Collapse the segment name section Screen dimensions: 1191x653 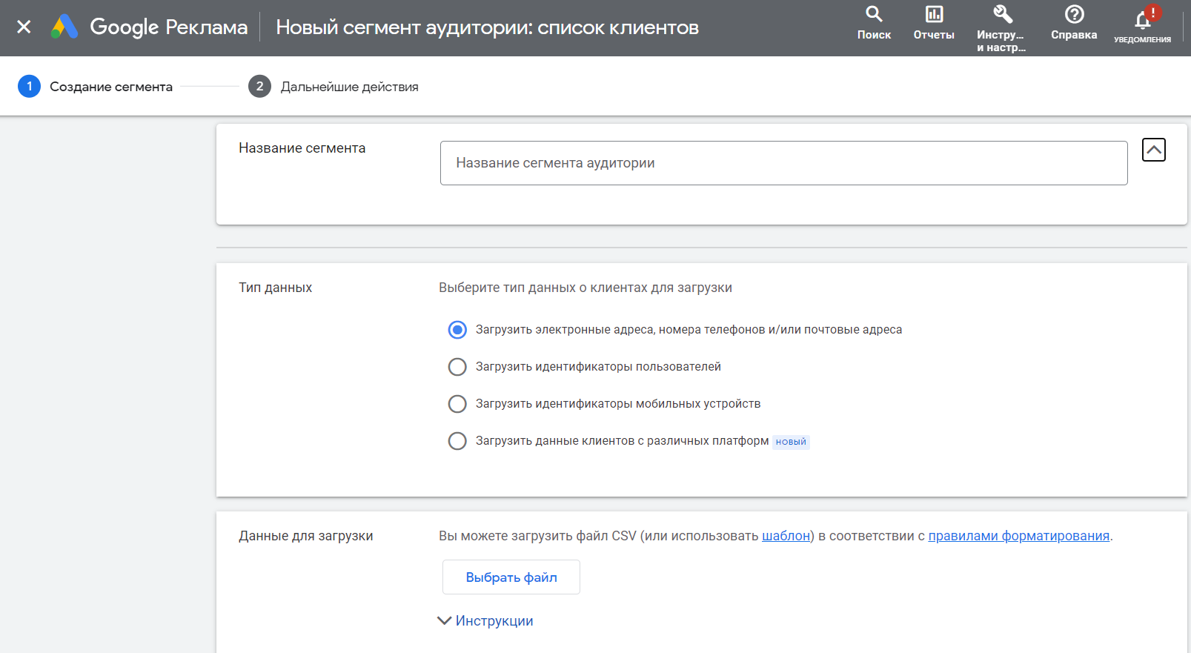coord(1153,150)
